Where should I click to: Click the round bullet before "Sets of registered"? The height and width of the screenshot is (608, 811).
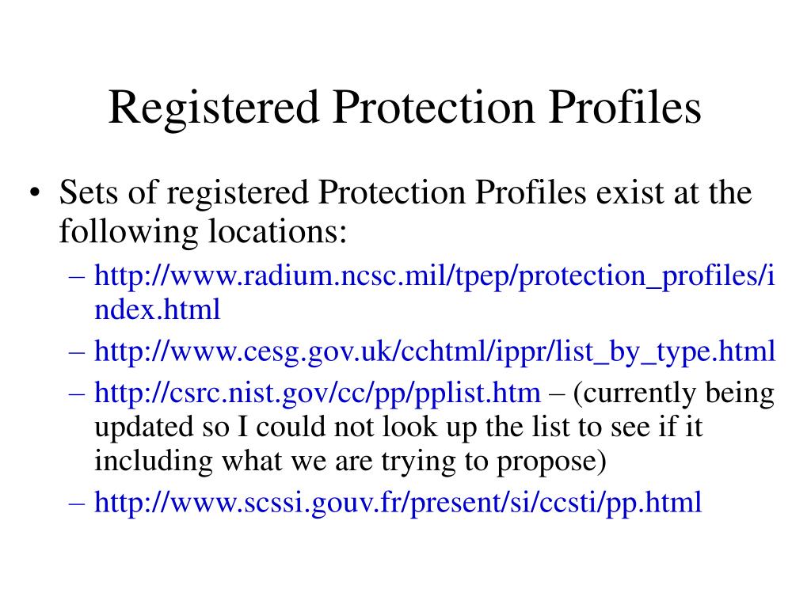click(x=35, y=193)
